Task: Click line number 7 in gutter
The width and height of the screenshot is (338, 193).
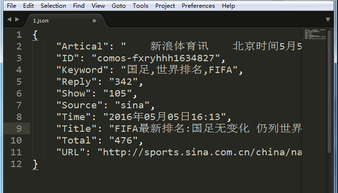Action: [19, 105]
